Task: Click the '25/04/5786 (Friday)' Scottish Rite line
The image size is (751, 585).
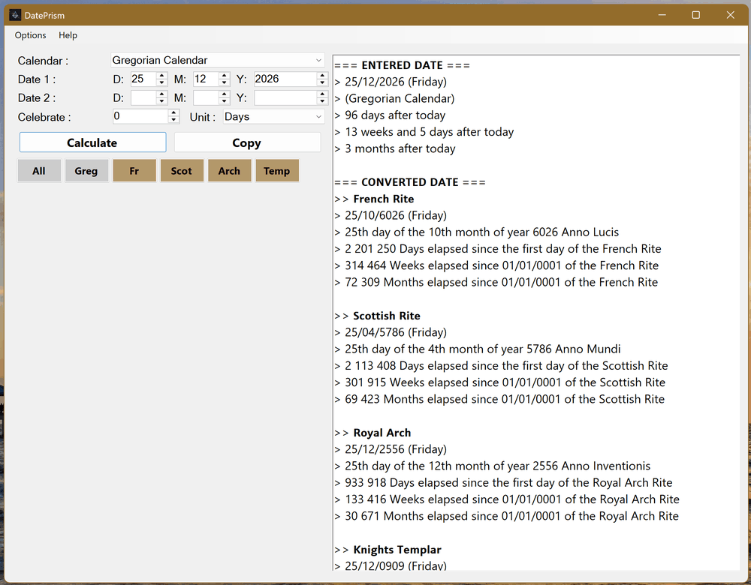Action: pyautogui.click(x=396, y=332)
